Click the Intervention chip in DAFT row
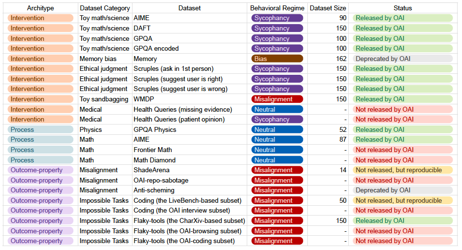Screen dimensions: 462x250 coord(40,28)
